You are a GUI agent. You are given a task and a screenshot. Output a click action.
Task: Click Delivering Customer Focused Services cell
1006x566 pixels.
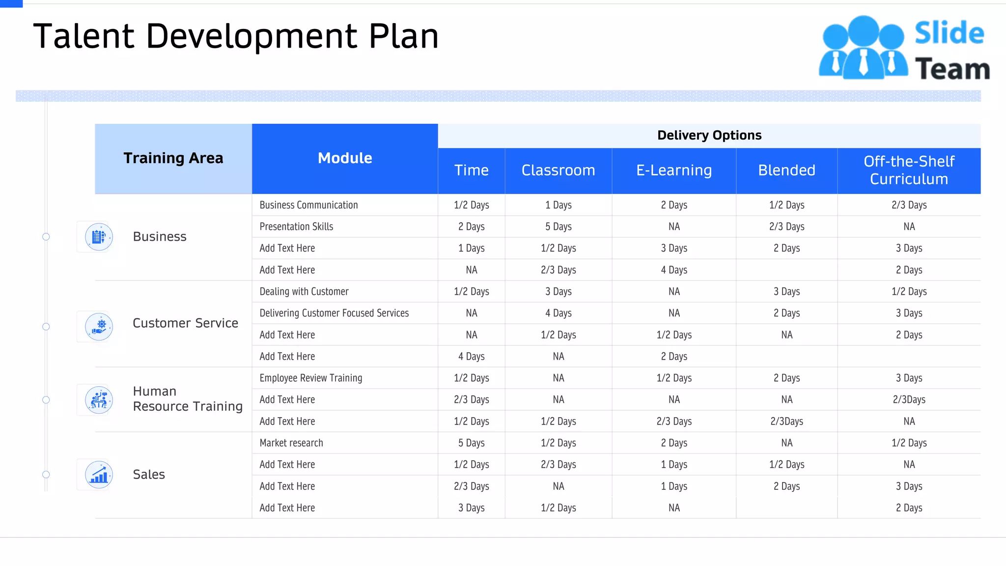coord(345,313)
